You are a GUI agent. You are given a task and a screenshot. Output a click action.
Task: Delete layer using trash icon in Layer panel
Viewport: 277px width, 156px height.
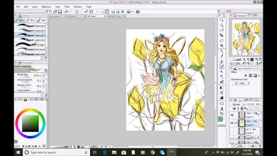point(260,146)
